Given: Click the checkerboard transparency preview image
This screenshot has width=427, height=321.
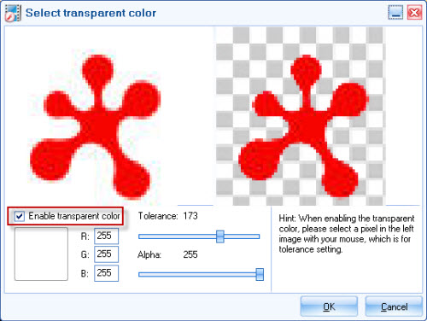Looking at the screenshot, I should [x=301, y=116].
